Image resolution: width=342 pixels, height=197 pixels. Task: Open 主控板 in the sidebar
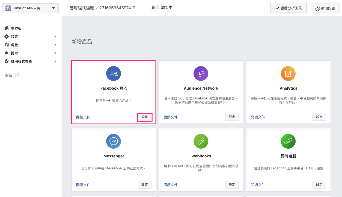tap(16, 28)
